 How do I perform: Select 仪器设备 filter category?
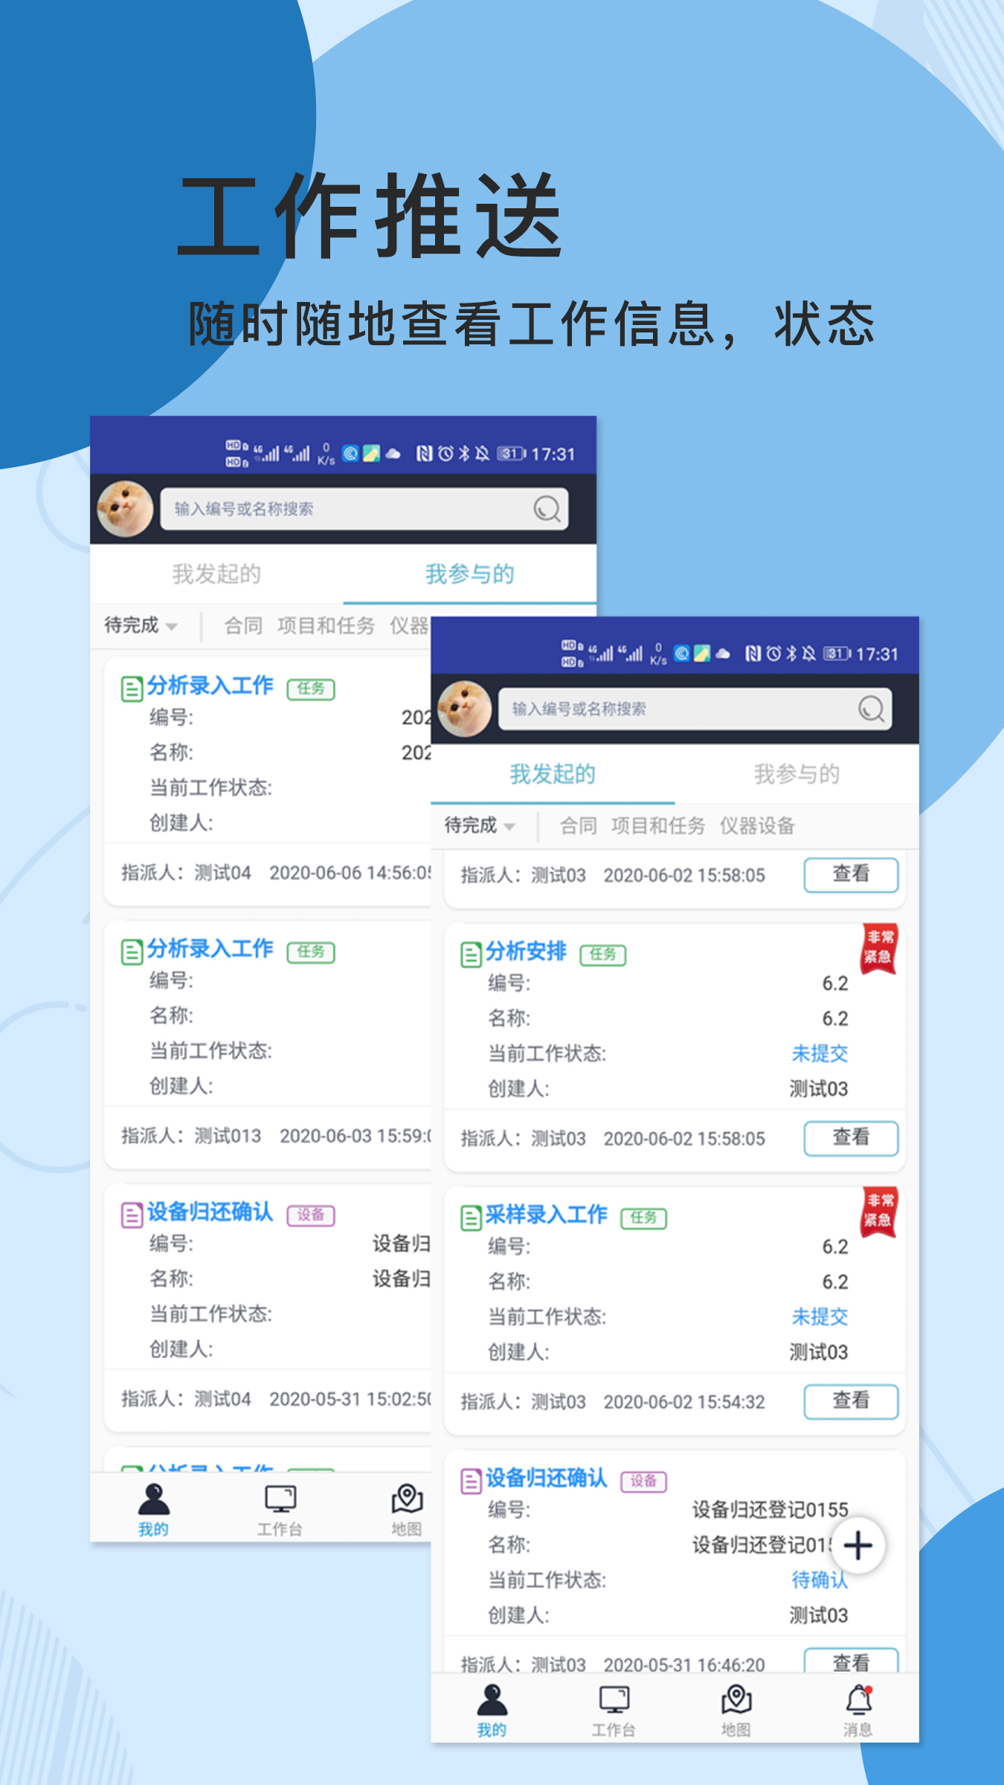tap(756, 826)
